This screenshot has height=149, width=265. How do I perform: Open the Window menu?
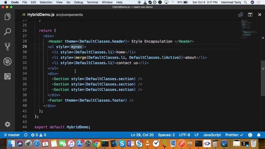coord(107,2)
